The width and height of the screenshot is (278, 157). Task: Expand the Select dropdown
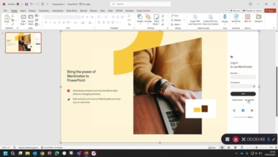(x=177, y=24)
